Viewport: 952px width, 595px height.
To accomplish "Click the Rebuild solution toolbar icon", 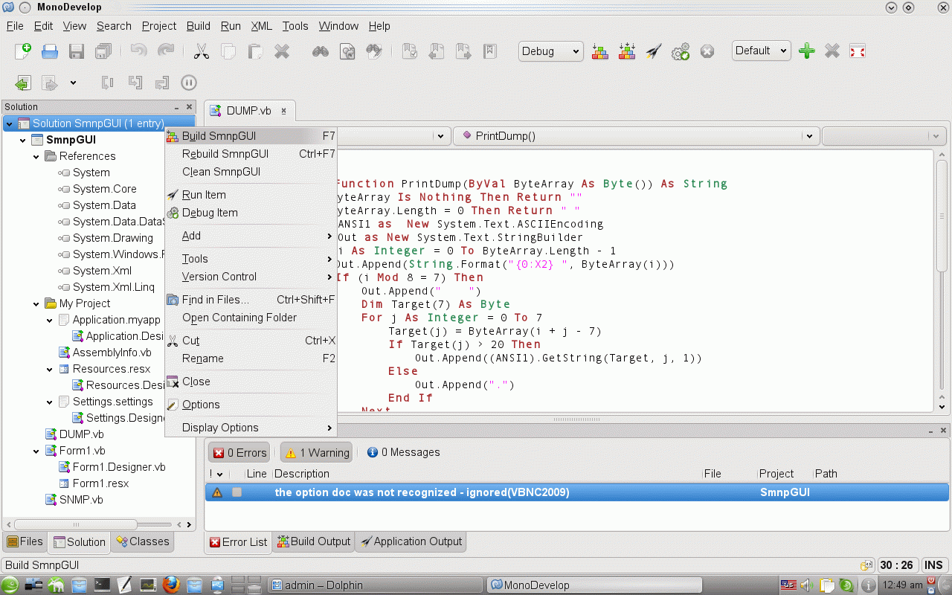I will tap(627, 51).
